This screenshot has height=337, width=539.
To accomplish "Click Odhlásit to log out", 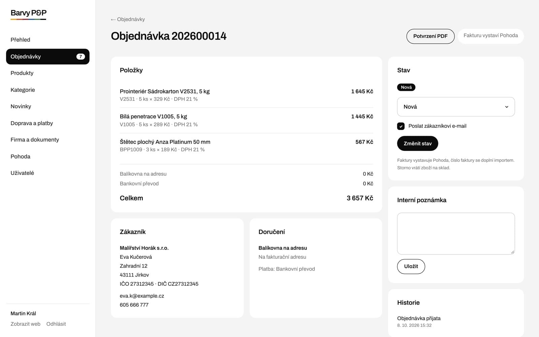I will (x=56, y=324).
